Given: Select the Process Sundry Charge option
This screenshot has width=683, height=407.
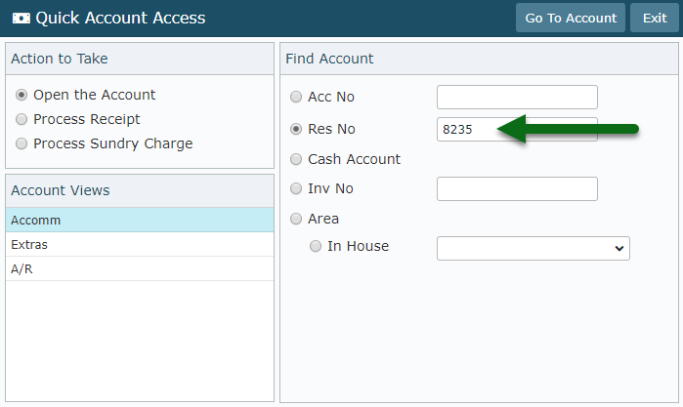Looking at the screenshot, I should click(x=21, y=143).
